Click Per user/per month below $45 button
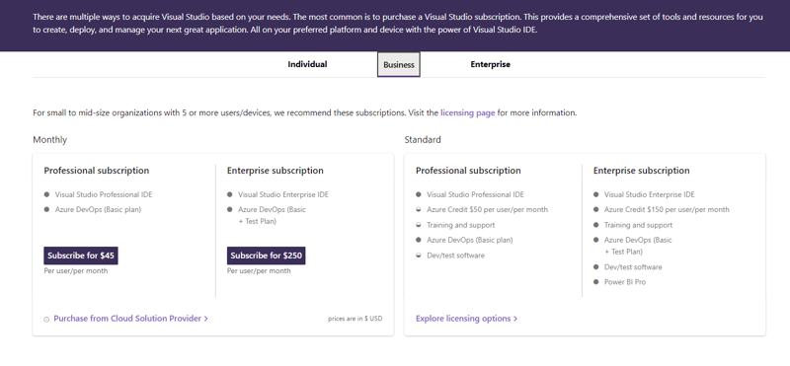 pos(76,271)
